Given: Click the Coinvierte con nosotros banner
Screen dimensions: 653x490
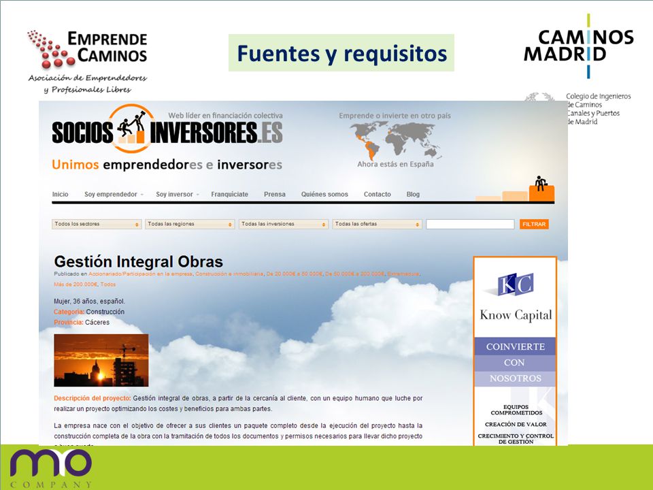Looking at the screenshot, I should 515,362.
